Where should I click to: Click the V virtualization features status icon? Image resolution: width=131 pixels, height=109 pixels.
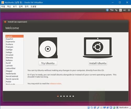(111, 107)
